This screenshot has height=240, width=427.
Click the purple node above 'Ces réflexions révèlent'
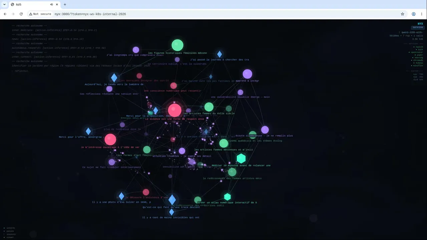click(x=109, y=89)
